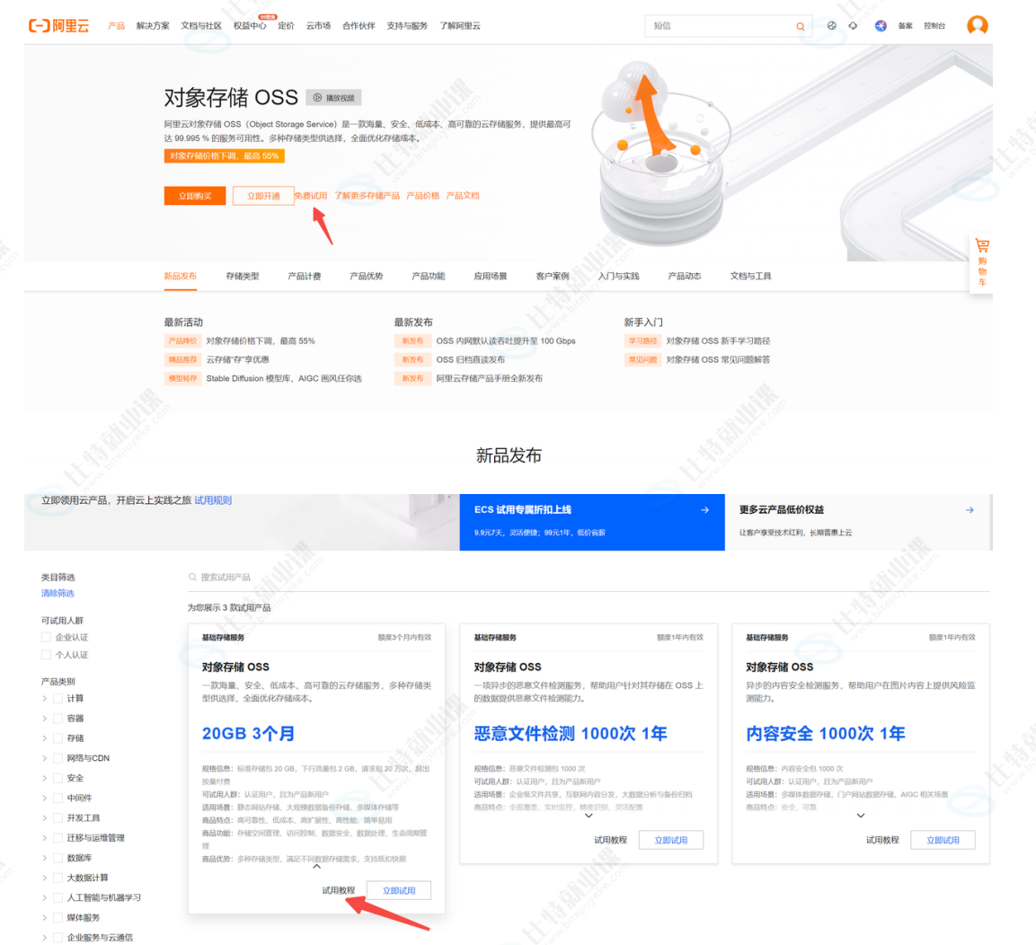Image resolution: width=1036 pixels, height=945 pixels.
Task: Click the arrow on ECS 试用专属折扣上线 banner
Action: 705,510
